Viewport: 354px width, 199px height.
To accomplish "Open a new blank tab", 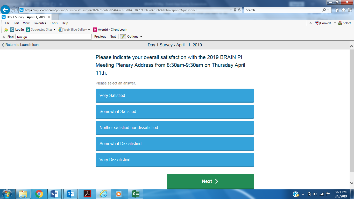I will tap(55, 17).
